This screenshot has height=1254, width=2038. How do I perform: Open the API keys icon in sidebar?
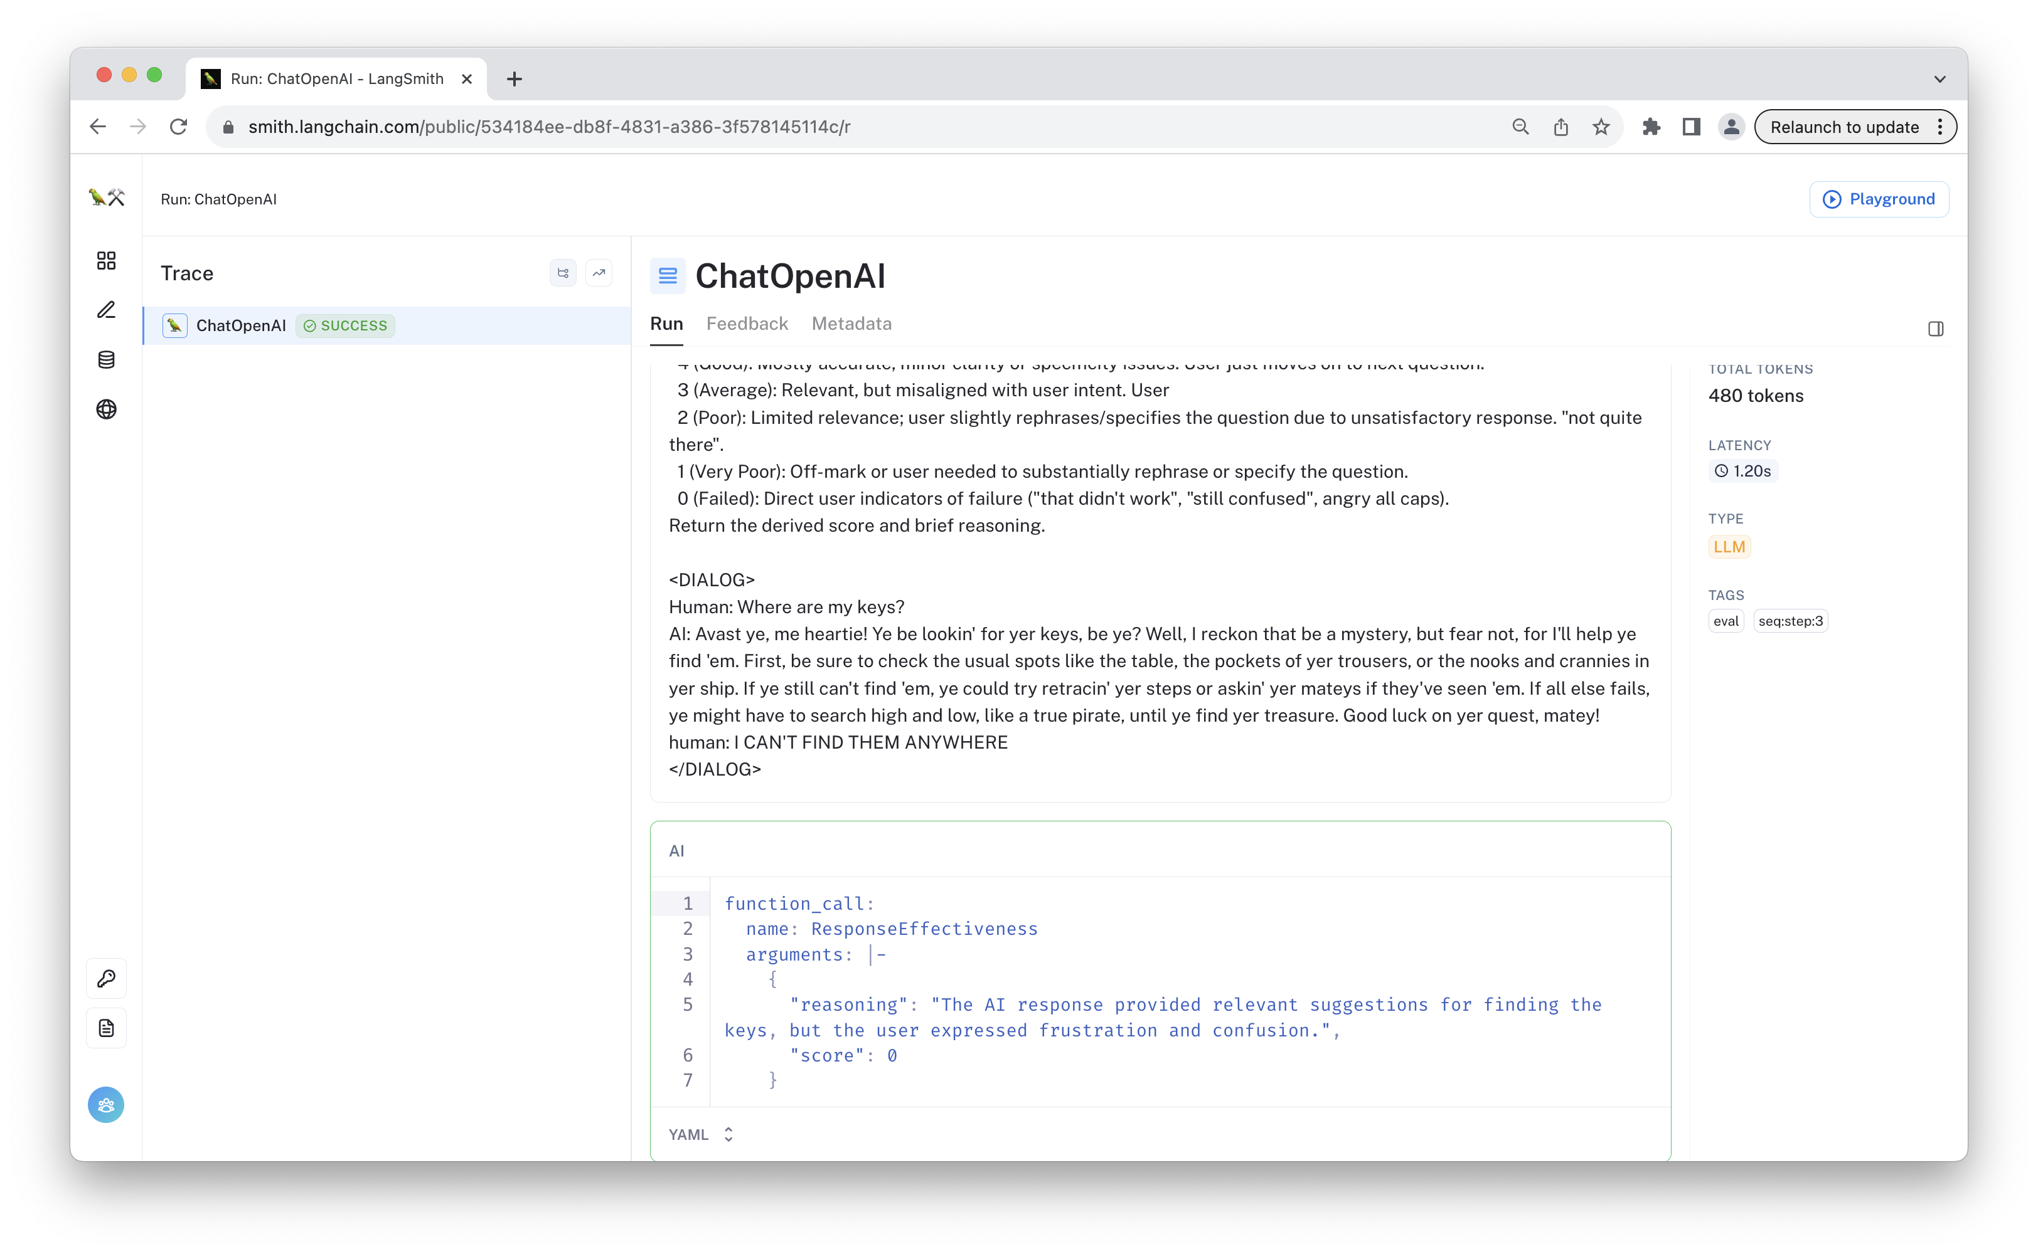[106, 979]
